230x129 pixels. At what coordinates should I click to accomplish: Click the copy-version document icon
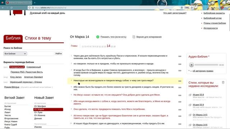coord(134,37)
